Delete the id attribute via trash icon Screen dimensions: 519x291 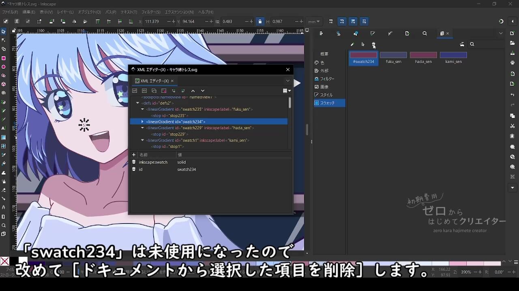point(134,169)
